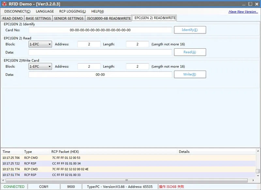Open the LANGUAGE menu
Screen dimensions: 261x190
pos(45,11)
